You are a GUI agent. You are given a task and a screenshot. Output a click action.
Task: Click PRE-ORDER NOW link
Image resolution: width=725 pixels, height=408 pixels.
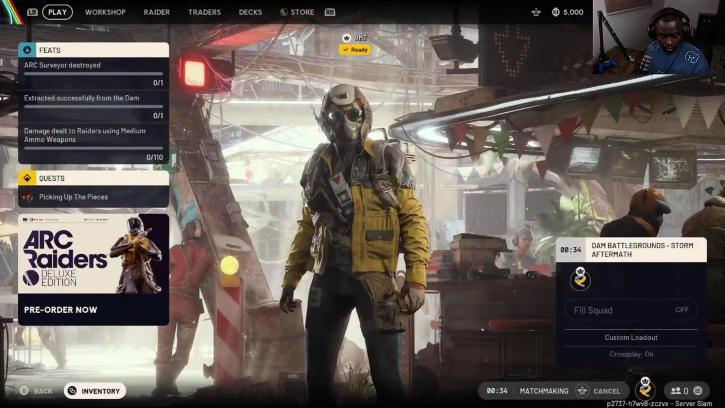click(61, 309)
